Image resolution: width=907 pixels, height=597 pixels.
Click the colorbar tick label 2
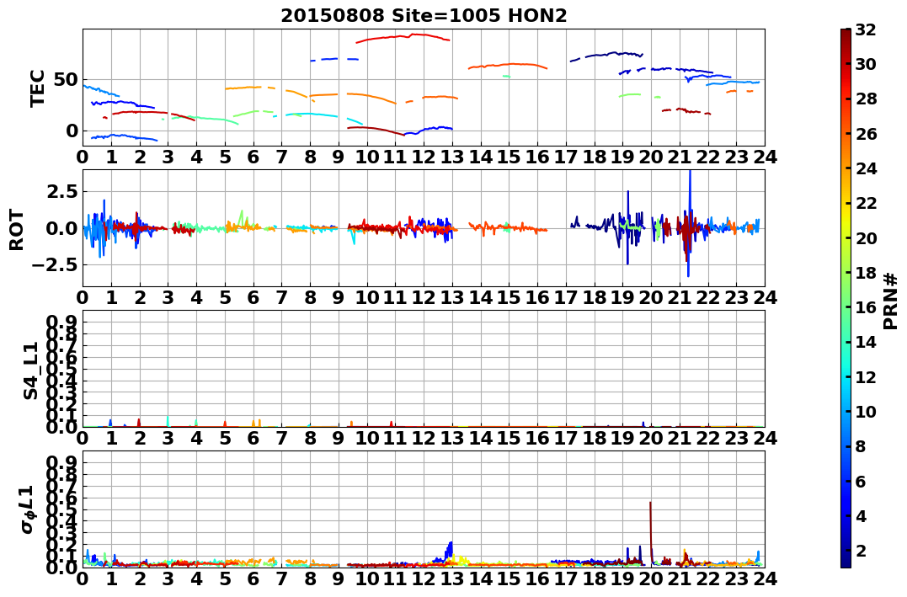861,550
